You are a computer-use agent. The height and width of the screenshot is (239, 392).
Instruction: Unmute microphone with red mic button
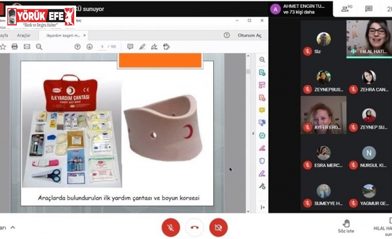click(x=171, y=227)
